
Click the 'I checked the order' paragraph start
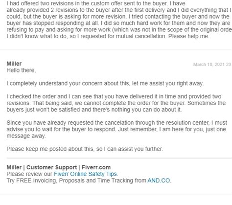pos(37,96)
